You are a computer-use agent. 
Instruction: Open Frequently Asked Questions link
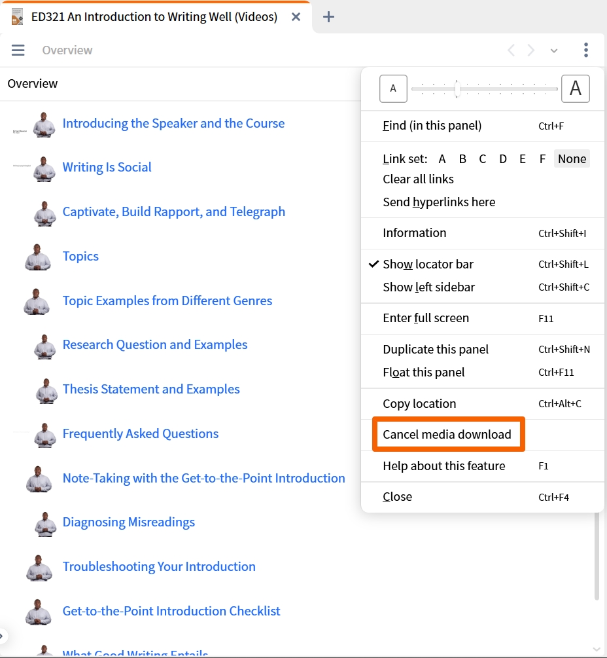click(141, 434)
